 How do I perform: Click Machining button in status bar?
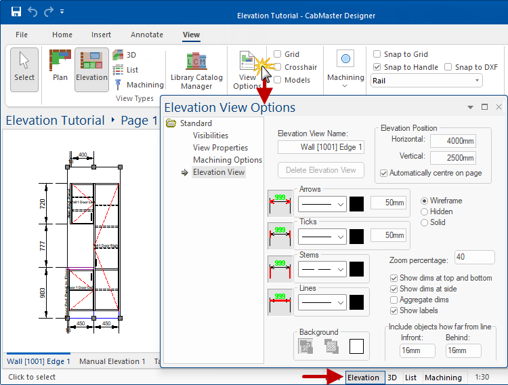tap(443, 378)
